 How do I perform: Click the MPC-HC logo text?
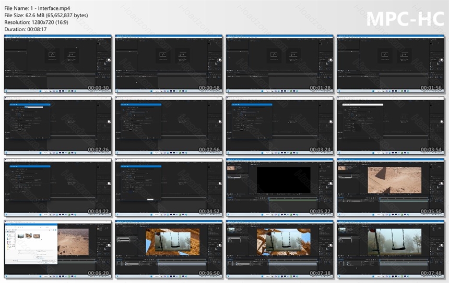coord(405,19)
